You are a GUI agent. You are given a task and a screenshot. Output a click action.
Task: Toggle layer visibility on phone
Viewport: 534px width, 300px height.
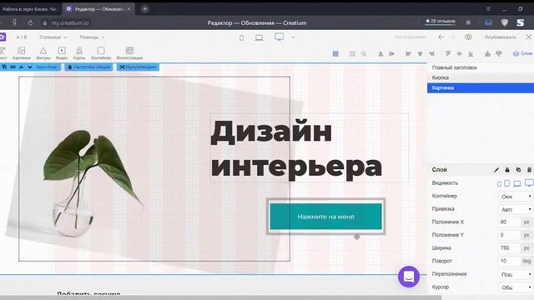coord(499,183)
